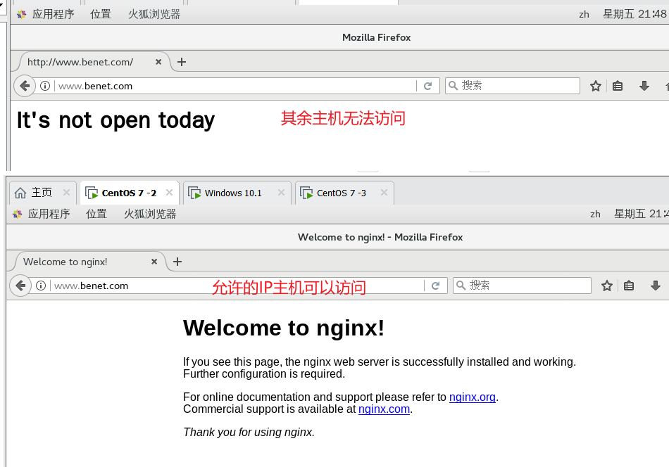Reload page in lower nginx Firefox window
Viewport: 669px width, 467px height.
[x=436, y=286]
